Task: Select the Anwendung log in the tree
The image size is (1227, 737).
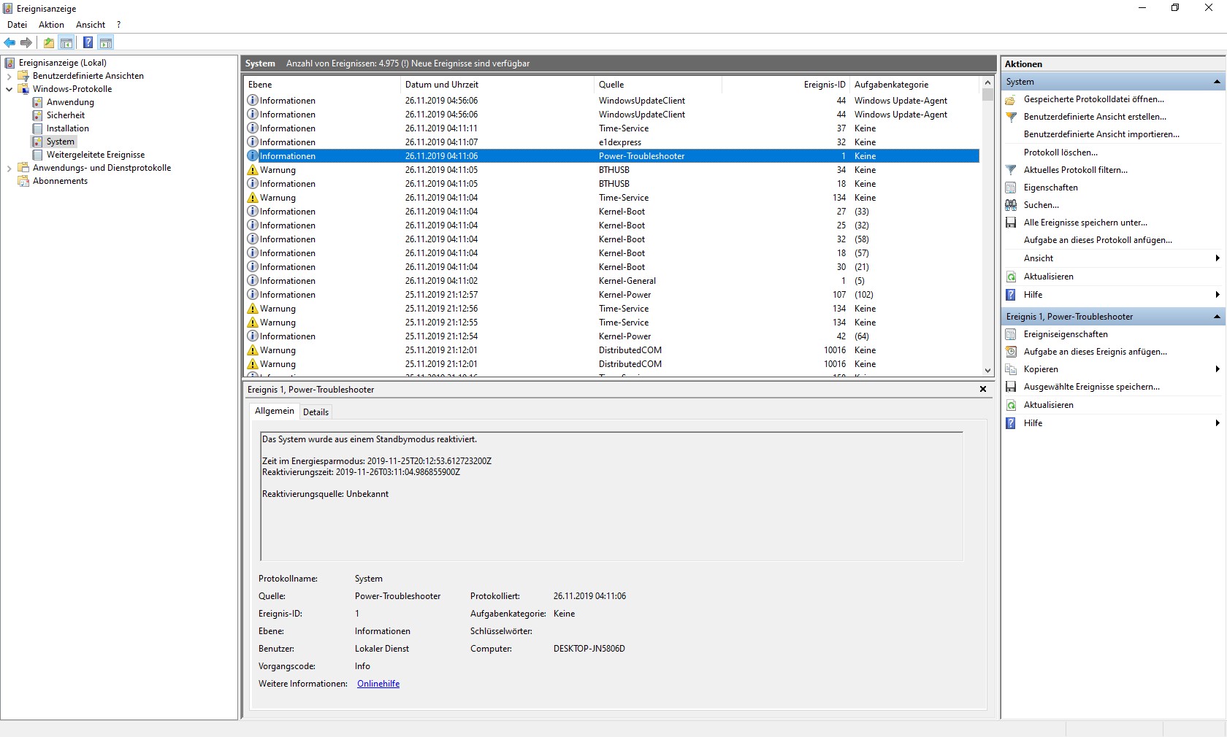Action: [x=70, y=102]
